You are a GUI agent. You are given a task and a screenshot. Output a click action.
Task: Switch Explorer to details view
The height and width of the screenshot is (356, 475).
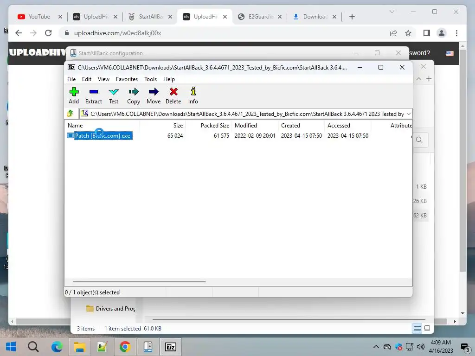pos(417,328)
